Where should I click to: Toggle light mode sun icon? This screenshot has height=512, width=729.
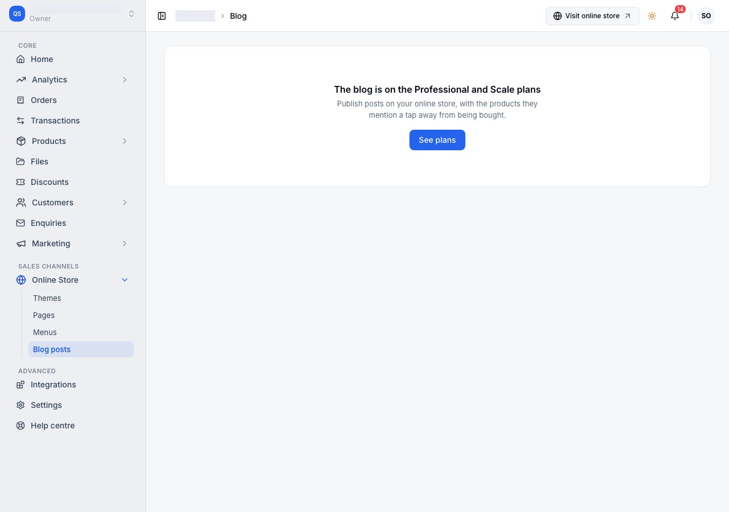[652, 16]
